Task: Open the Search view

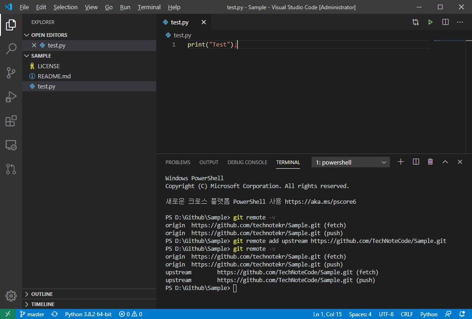Action: (x=11, y=49)
